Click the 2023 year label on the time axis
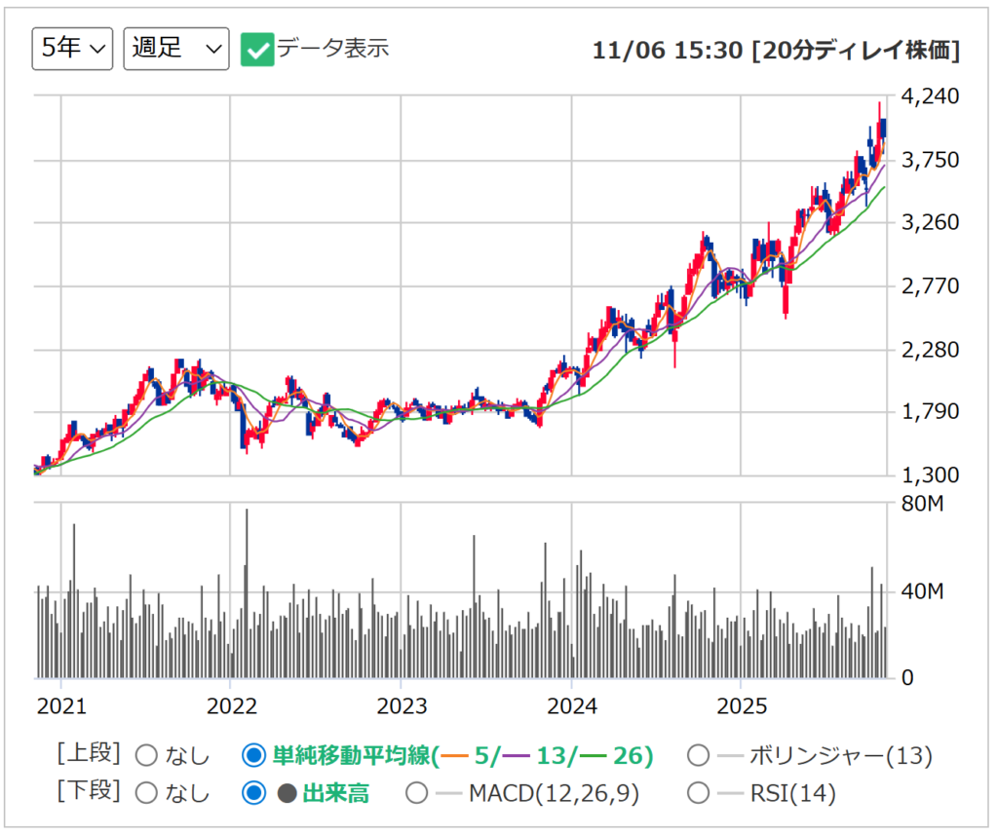The image size is (998, 836). [x=402, y=704]
